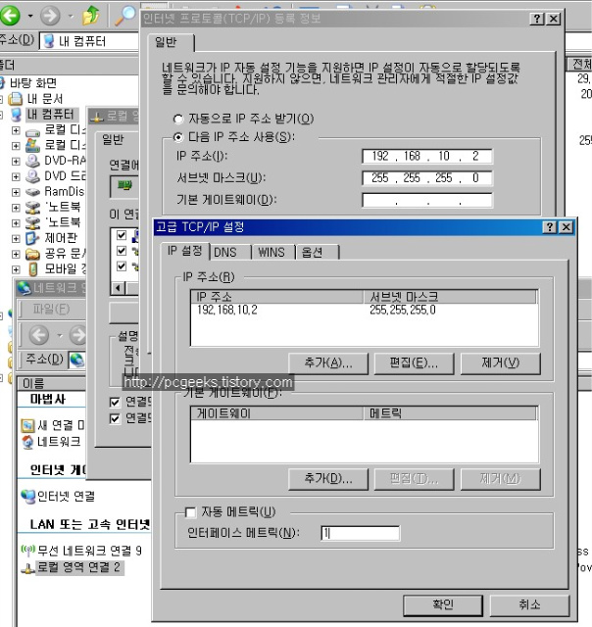This screenshot has width=592, height=627.
Task: Click the 인터페이스 메트릭 input field
Action: click(x=360, y=533)
